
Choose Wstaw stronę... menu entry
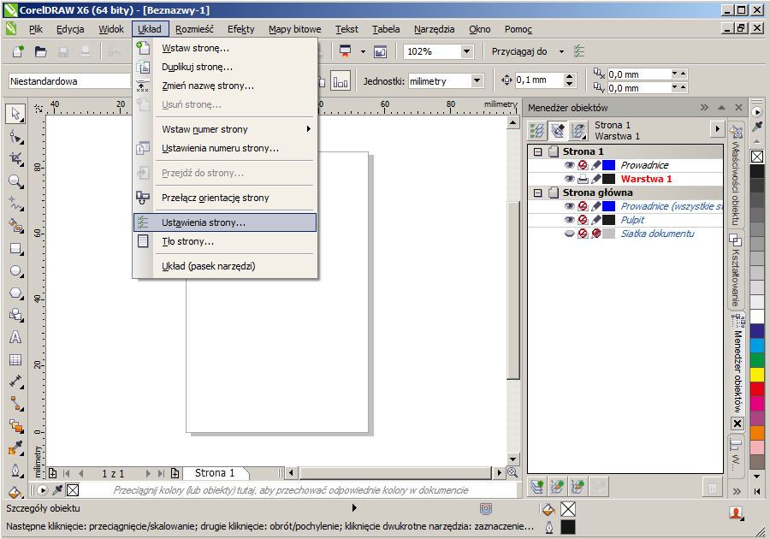click(225, 48)
